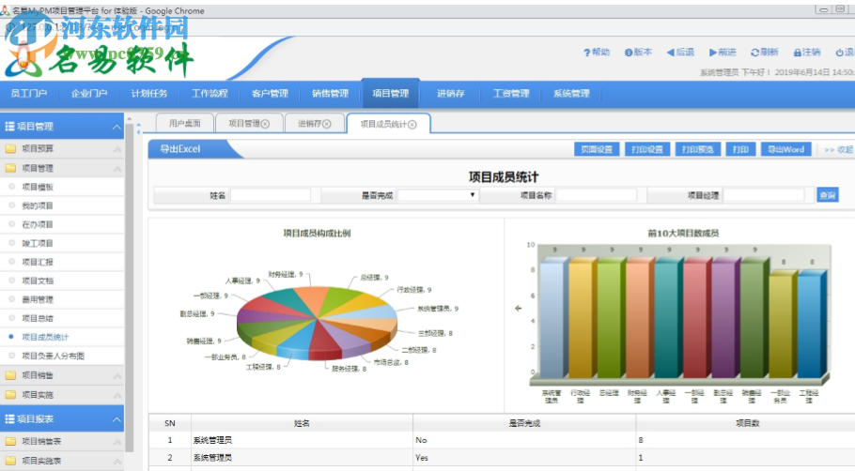Viewport: 855px width, 471px height.
Task: Open the 客户管理 main menu
Action: point(270,94)
